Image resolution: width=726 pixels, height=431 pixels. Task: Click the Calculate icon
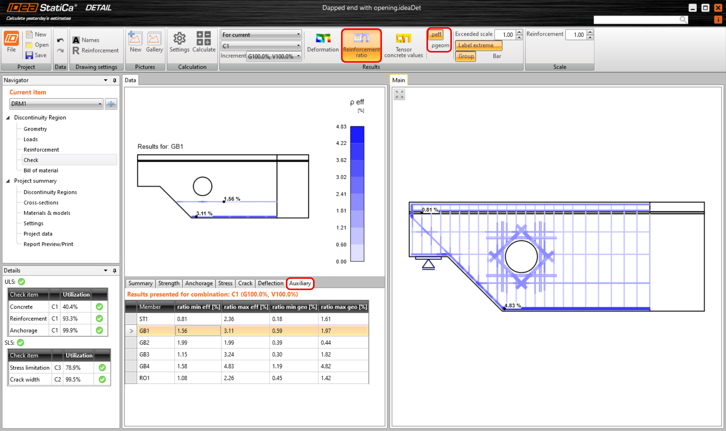(x=203, y=42)
